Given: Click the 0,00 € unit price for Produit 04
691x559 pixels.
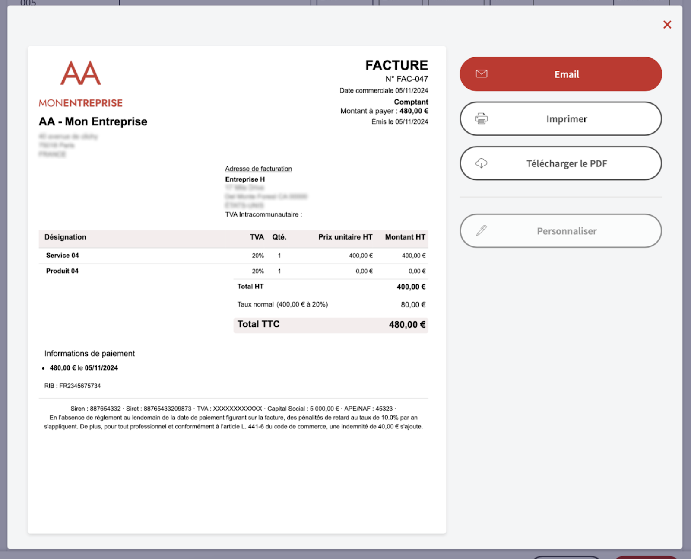Looking at the screenshot, I should click(x=364, y=271).
